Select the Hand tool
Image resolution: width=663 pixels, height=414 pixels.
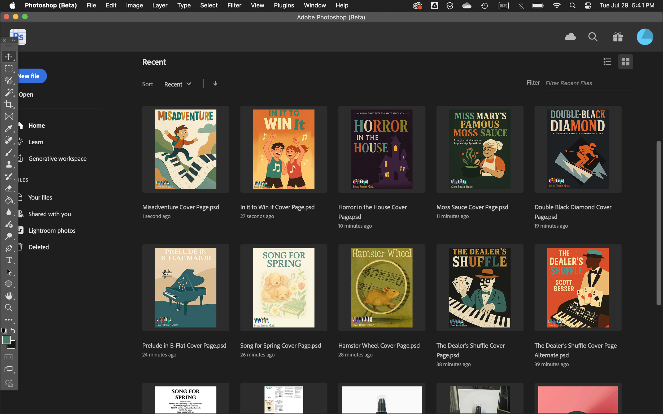(x=8, y=296)
